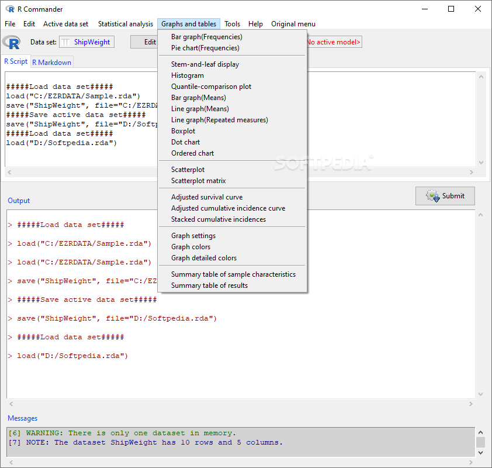Select Scatterplot menu entry

point(232,169)
